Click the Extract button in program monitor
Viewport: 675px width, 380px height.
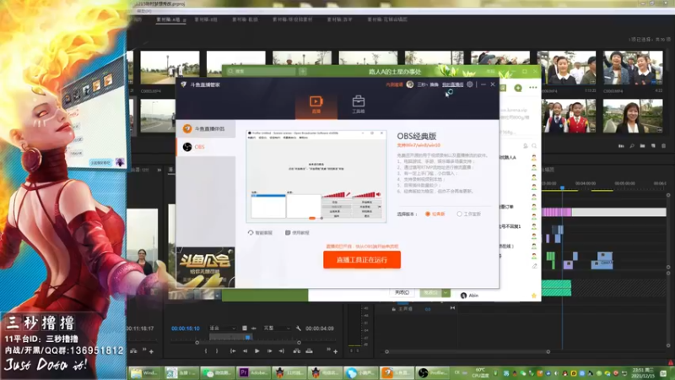[x=309, y=351]
